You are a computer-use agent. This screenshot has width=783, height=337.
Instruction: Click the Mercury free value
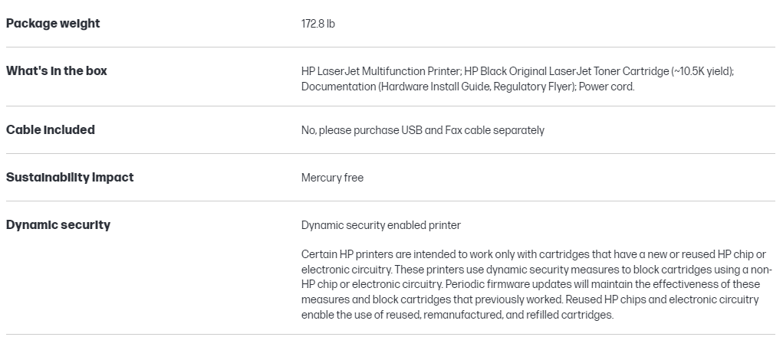pos(332,178)
